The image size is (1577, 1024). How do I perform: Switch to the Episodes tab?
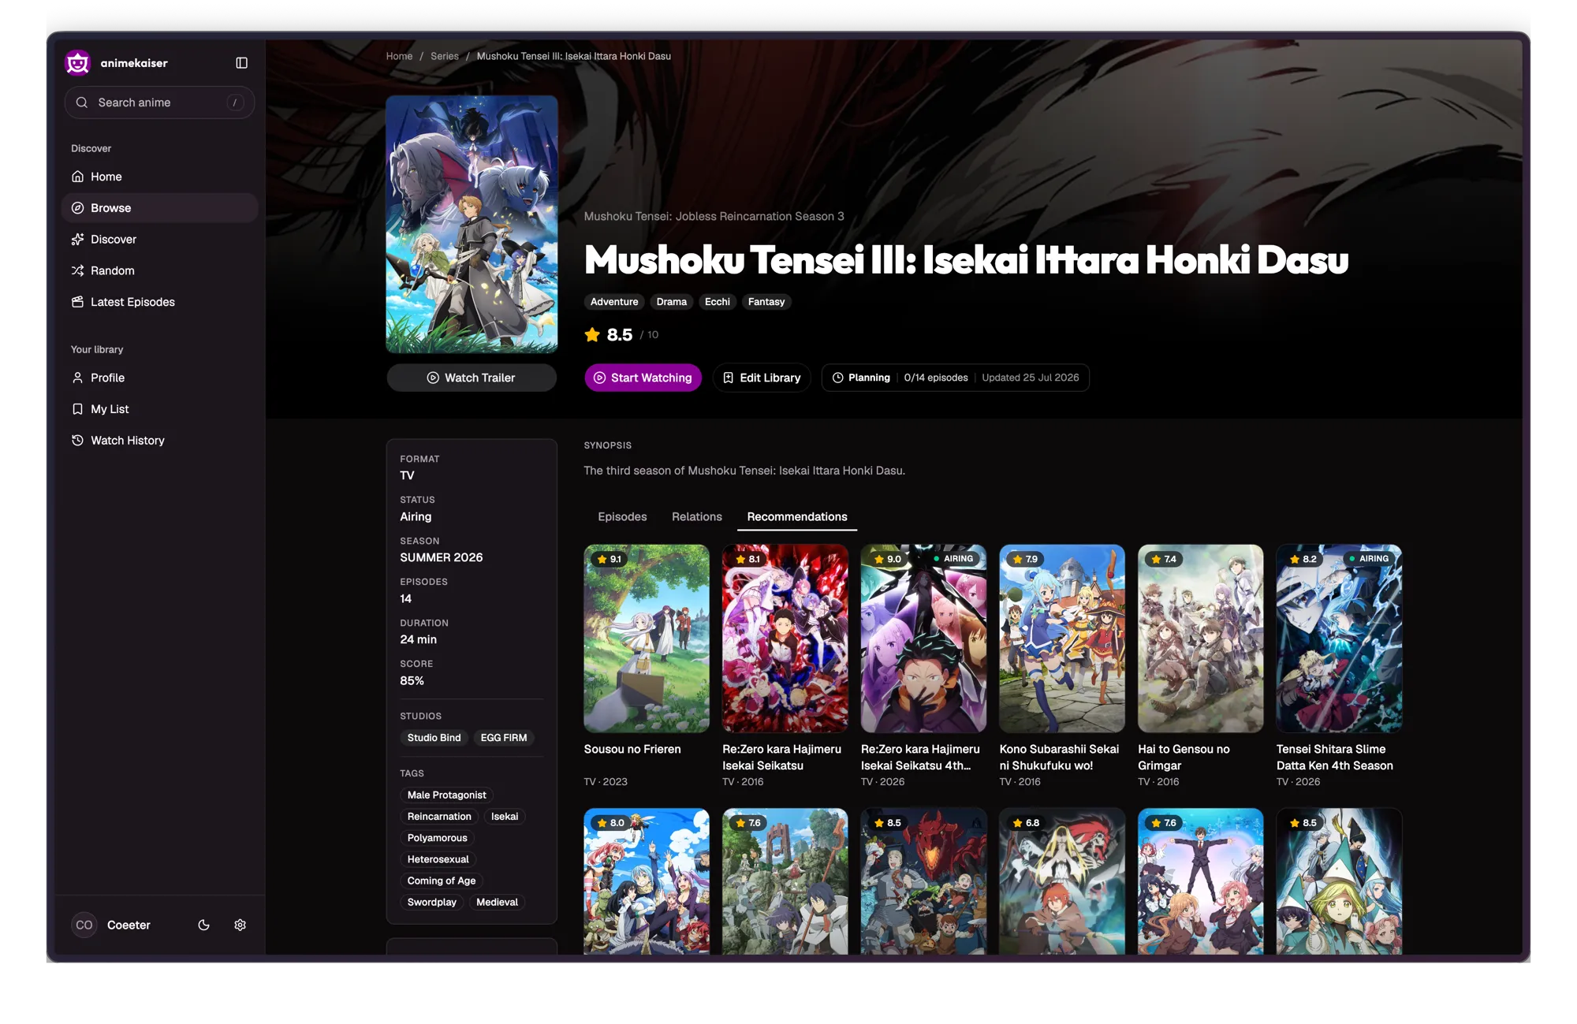(x=622, y=517)
